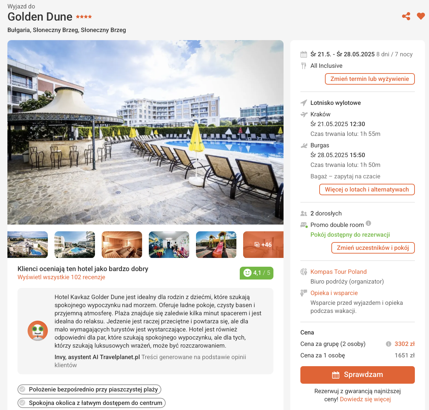Open the Kompas Tour Poland link
This screenshot has width=429, height=410.
pos(338,272)
